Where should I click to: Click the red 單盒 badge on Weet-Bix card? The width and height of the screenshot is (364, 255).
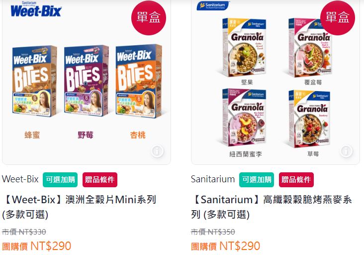[149, 17]
